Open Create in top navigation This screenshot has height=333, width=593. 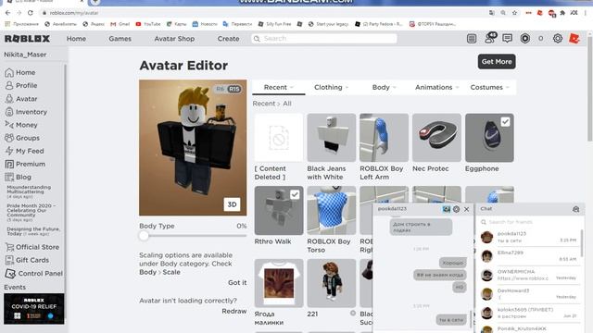[228, 39]
